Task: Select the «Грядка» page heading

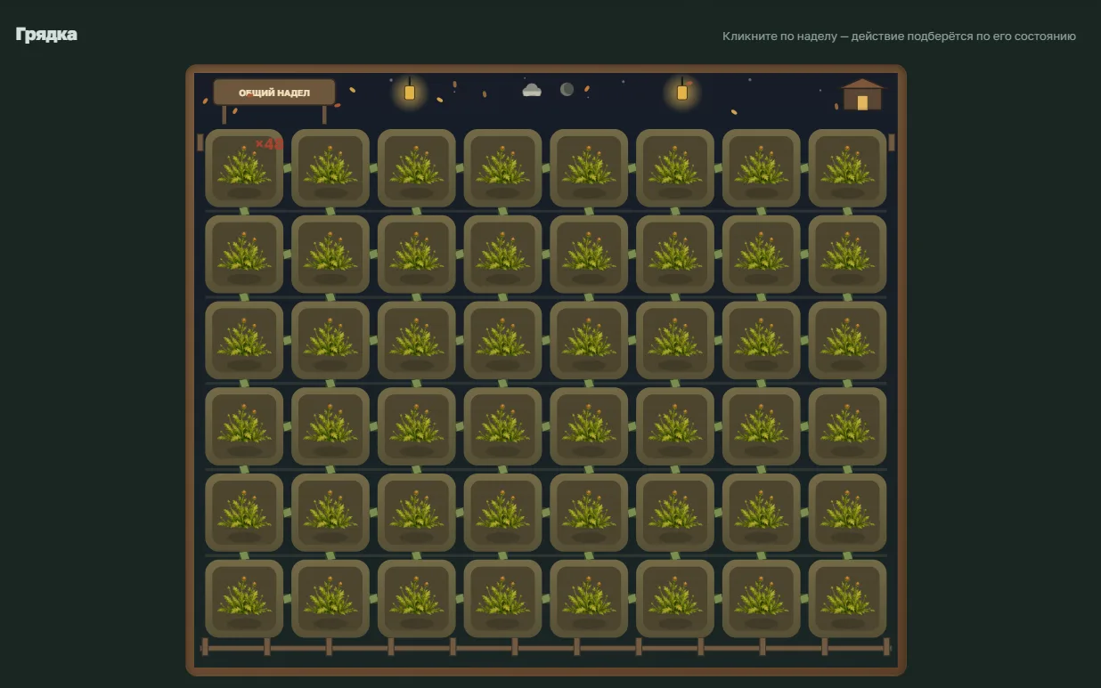Action: pyautogui.click(x=46, y=35)
